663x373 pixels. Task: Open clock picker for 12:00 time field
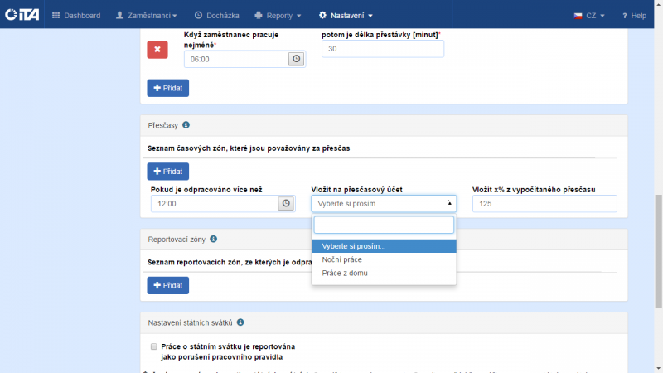286,204
